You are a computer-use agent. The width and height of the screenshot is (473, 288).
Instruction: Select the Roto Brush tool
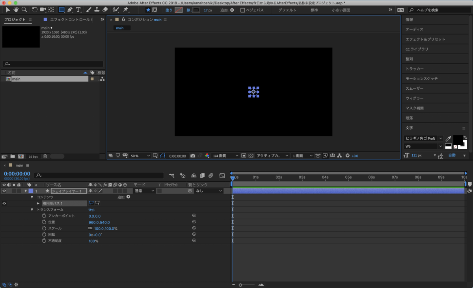pyautogui.click(x=115, y=9)
